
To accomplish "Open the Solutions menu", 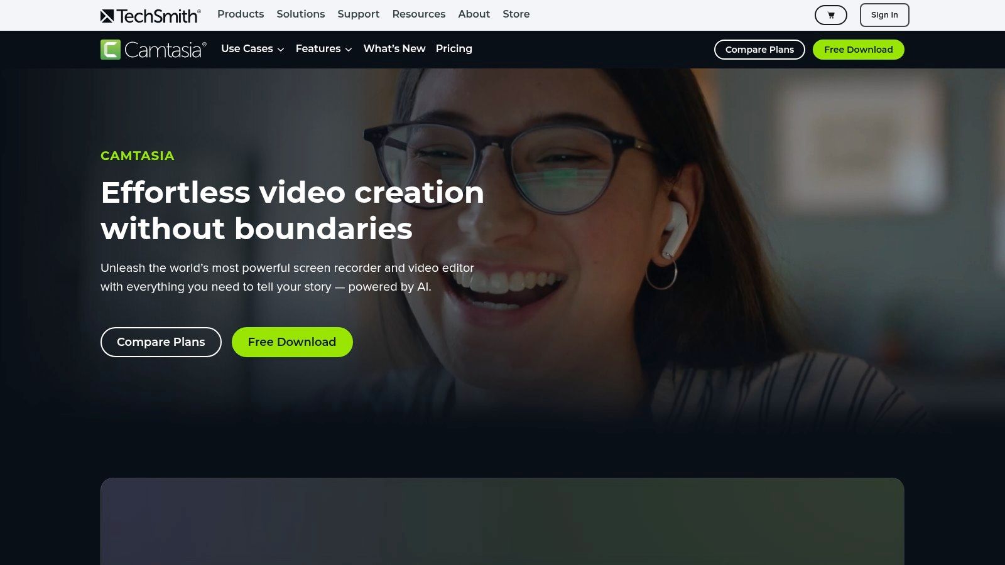I will 301,14.
